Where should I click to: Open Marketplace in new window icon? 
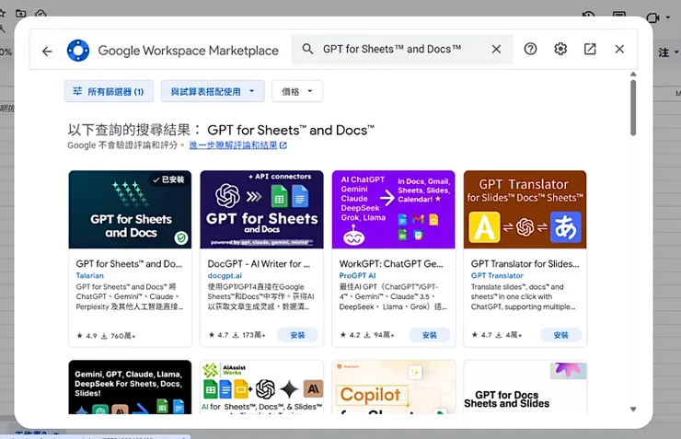click(590, 49)
